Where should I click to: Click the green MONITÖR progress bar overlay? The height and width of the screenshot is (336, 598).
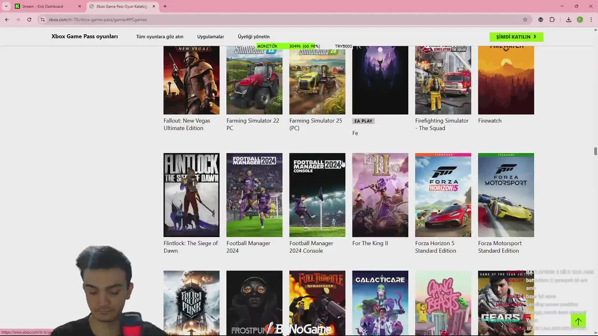point(288,46)
